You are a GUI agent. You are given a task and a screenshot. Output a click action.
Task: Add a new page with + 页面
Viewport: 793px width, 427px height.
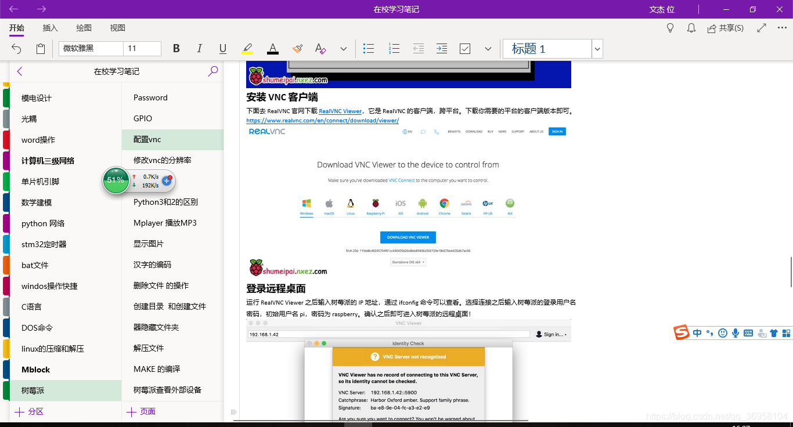pyautogui.click(x=141, y=411)
